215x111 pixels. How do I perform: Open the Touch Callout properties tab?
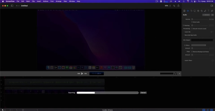pos(202,11)
